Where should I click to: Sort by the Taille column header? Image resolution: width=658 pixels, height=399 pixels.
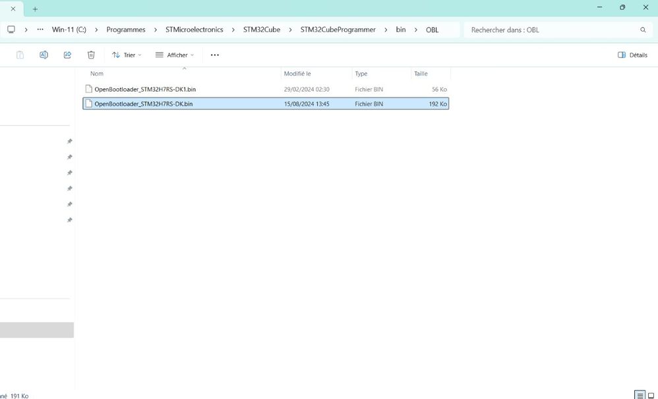pyautogui.click(x=421, y=73)
